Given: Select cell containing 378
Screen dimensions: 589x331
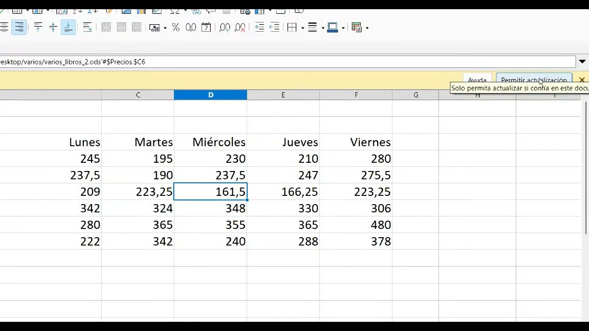Looking at the screenshot, I should pyautogui.click(x=356, y=241).
